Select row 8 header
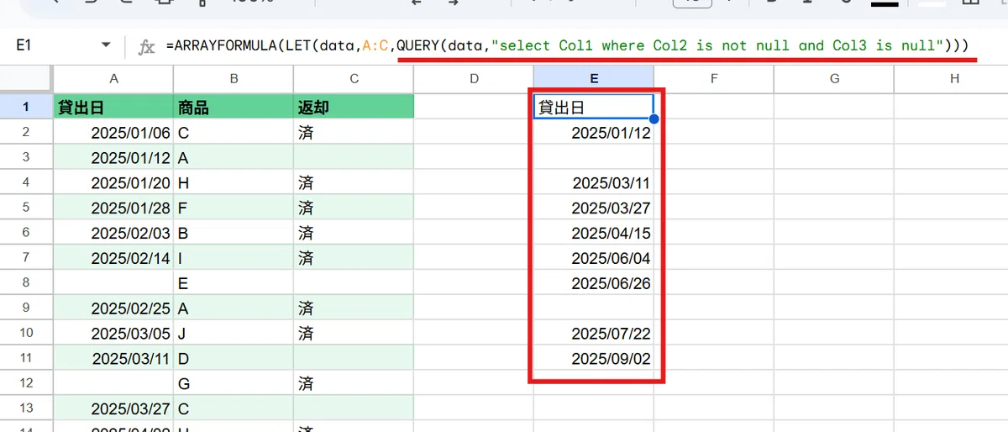 coord(27,283)
